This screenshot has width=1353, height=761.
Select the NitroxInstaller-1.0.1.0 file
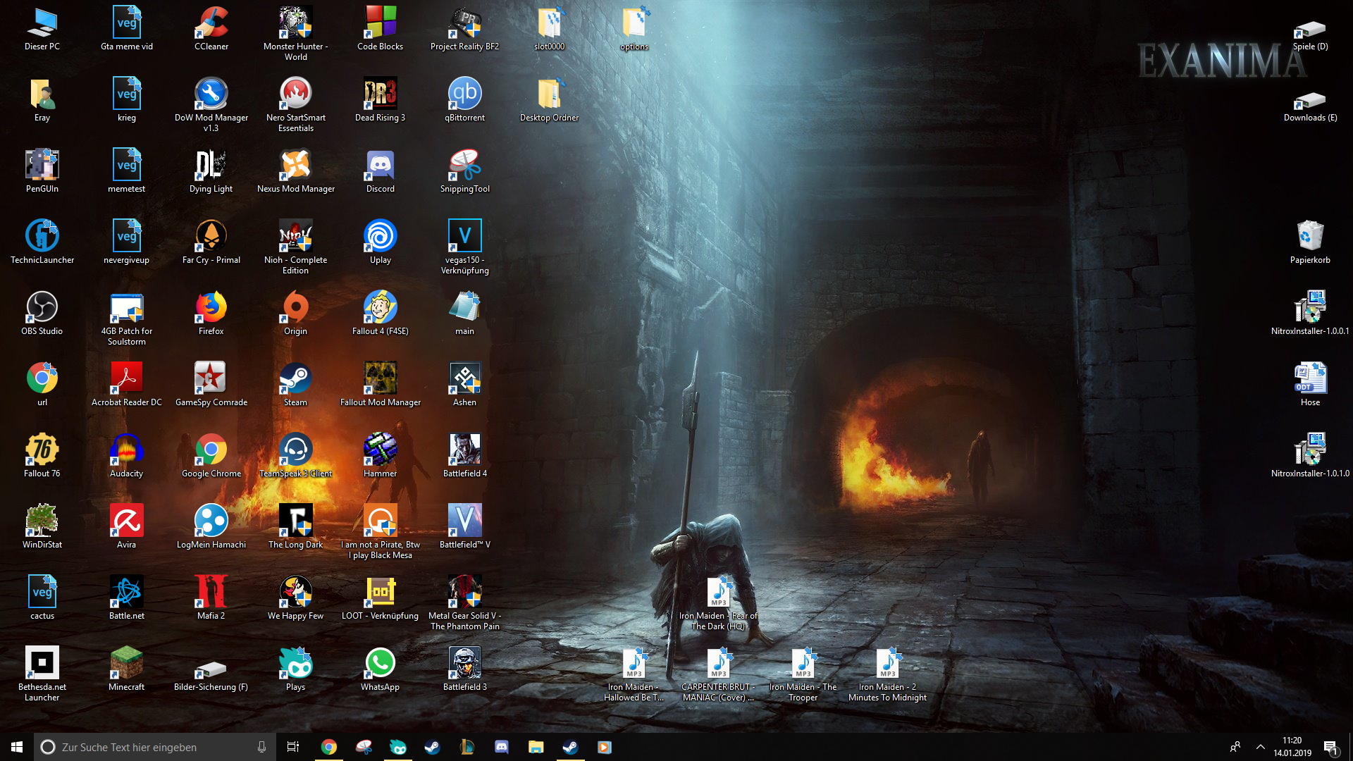click(1311, 456)
